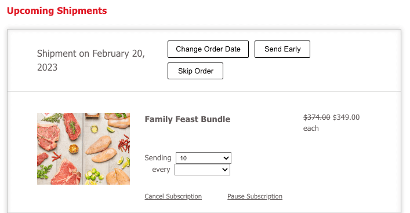
Task: Click the chevron arrow of quantity dropdown
Action: pyautogui.click(x=226, y=158)
